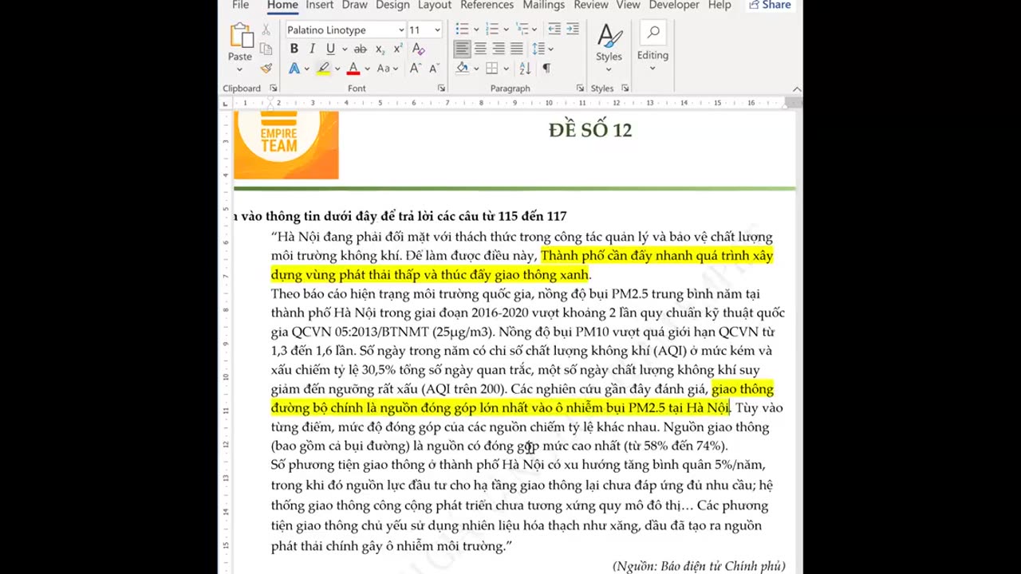Image resolution: width=1021 pixels, height=574 pixels.
Task: Click the Paste clipboard icon
Action: click(x=240, y=36)
